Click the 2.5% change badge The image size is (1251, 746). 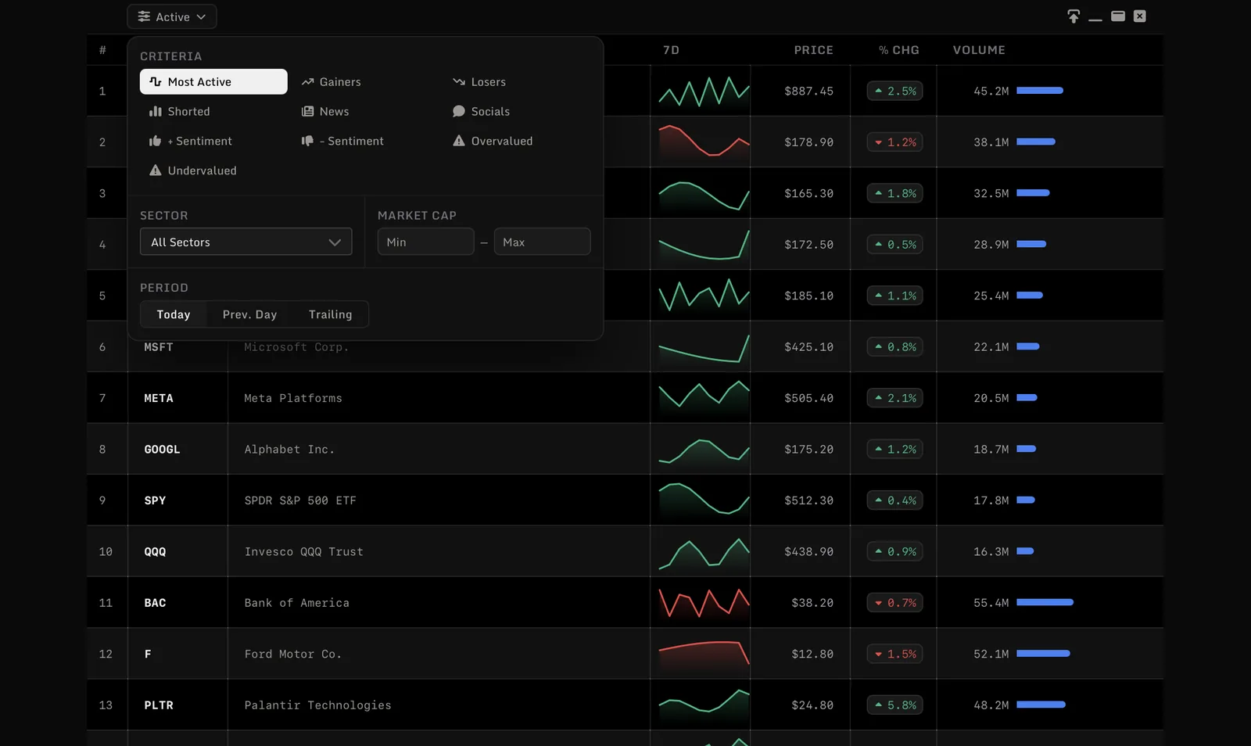[894, 91]
